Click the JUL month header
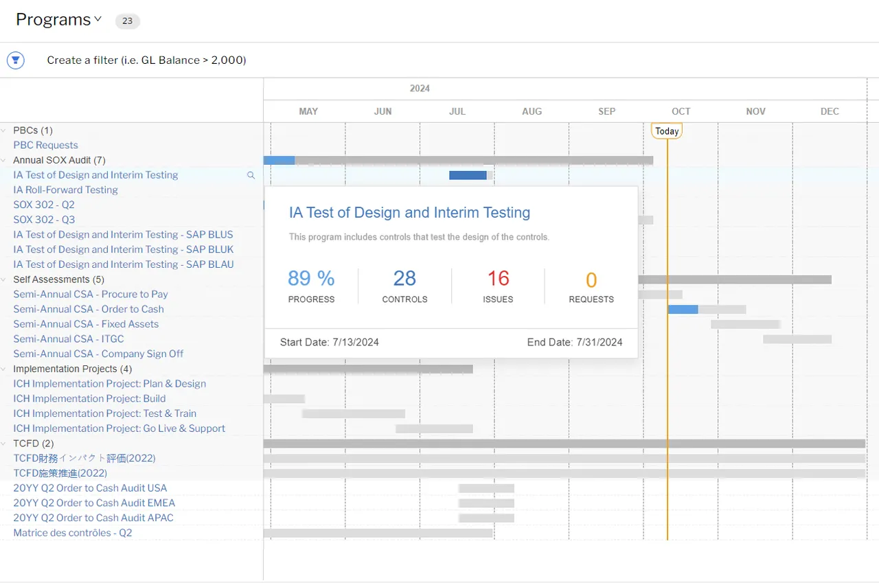 click(x=457, y=111)
